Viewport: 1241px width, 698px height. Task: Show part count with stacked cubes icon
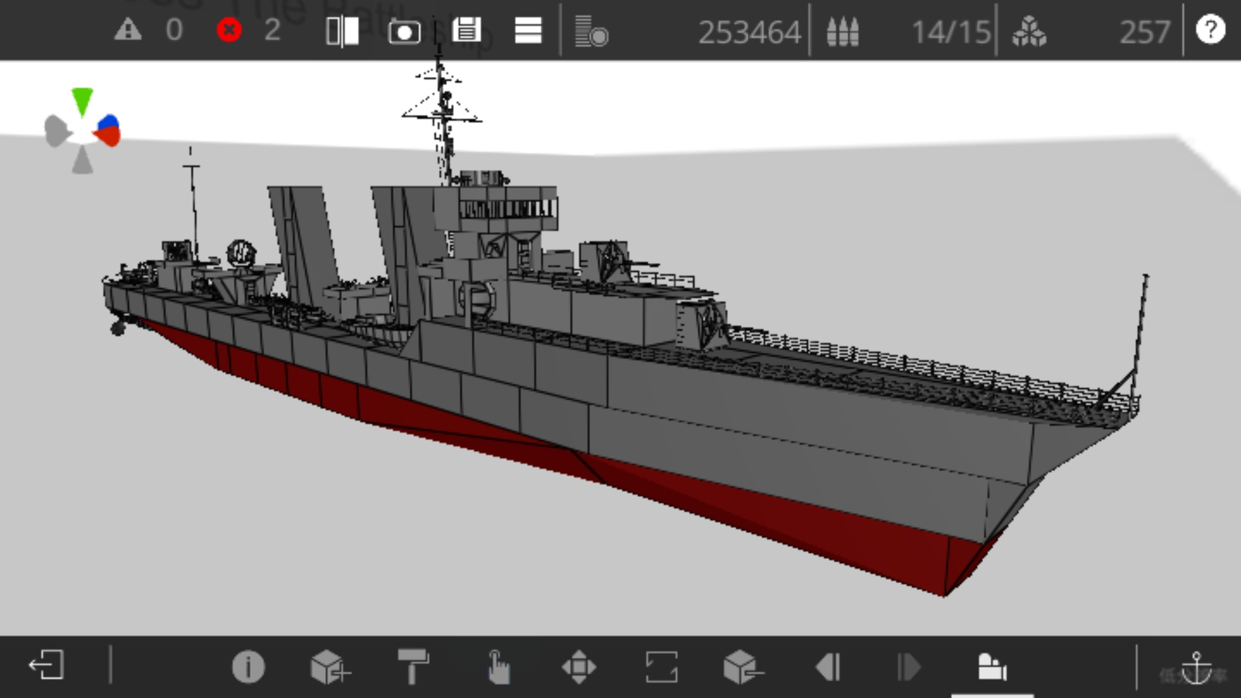tap(1029, 31)
